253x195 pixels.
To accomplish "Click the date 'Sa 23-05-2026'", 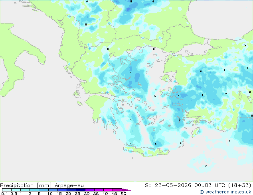I will coord(168,185).
